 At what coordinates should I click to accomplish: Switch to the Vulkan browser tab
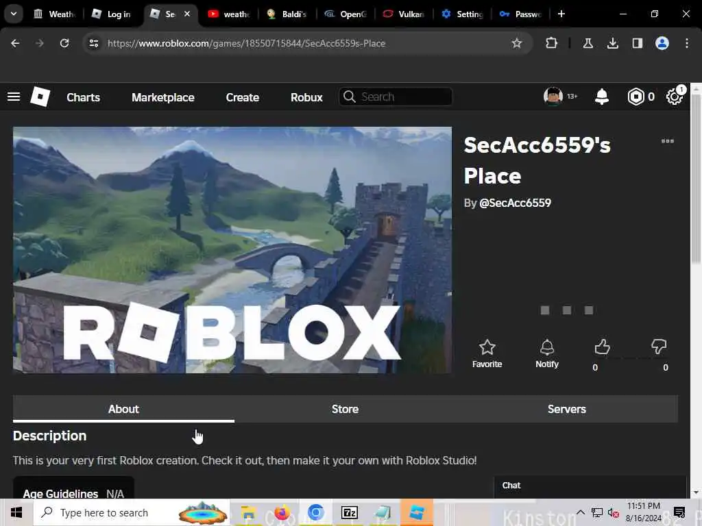(x=403, y=14)
